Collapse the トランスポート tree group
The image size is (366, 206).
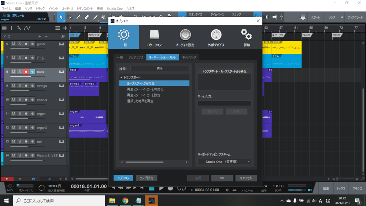click(x=121, y=77)
